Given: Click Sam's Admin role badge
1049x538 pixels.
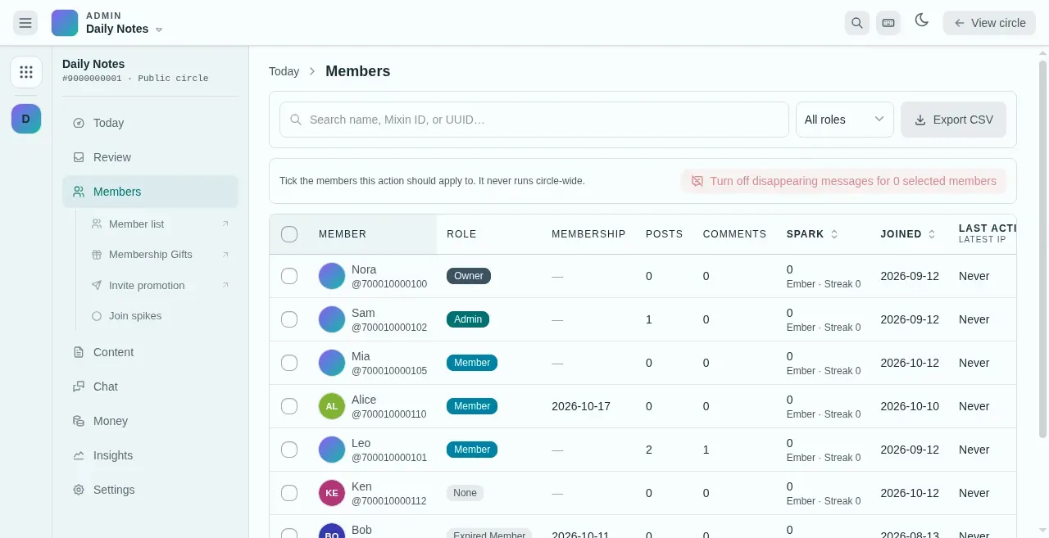Looking at the screenshot, I should 468,319.
